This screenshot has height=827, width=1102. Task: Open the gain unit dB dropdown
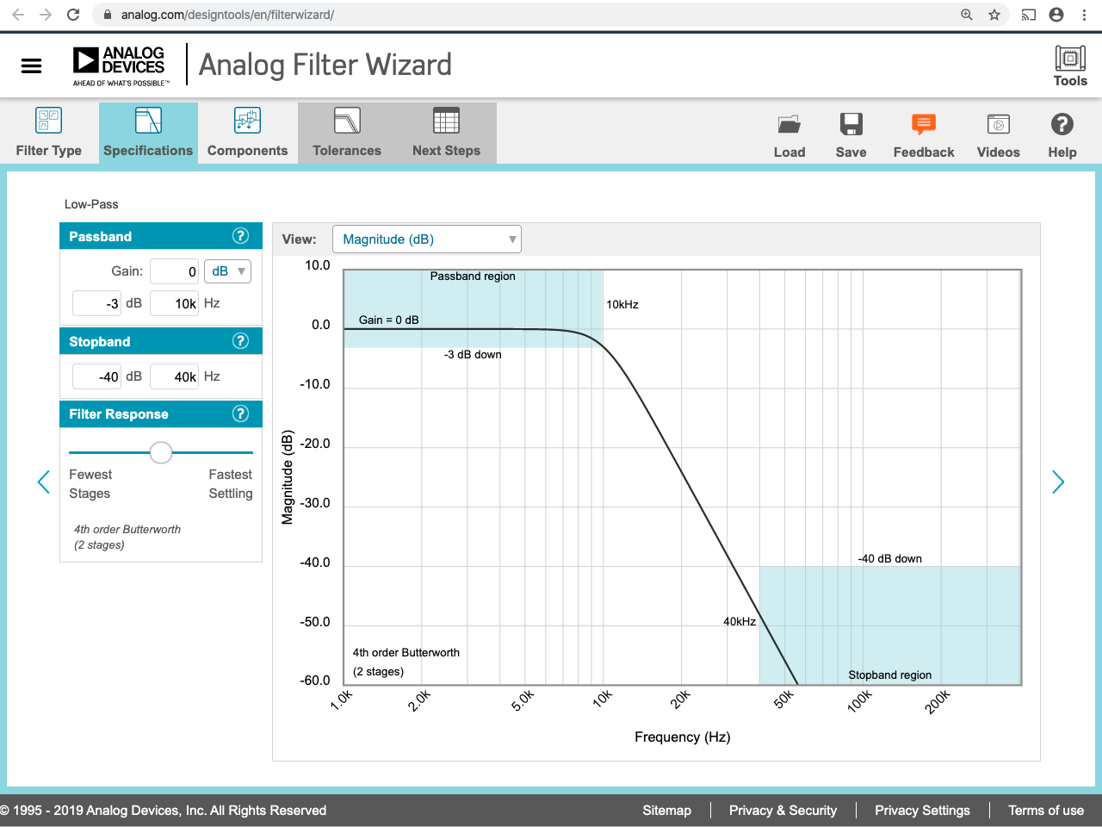227,271
